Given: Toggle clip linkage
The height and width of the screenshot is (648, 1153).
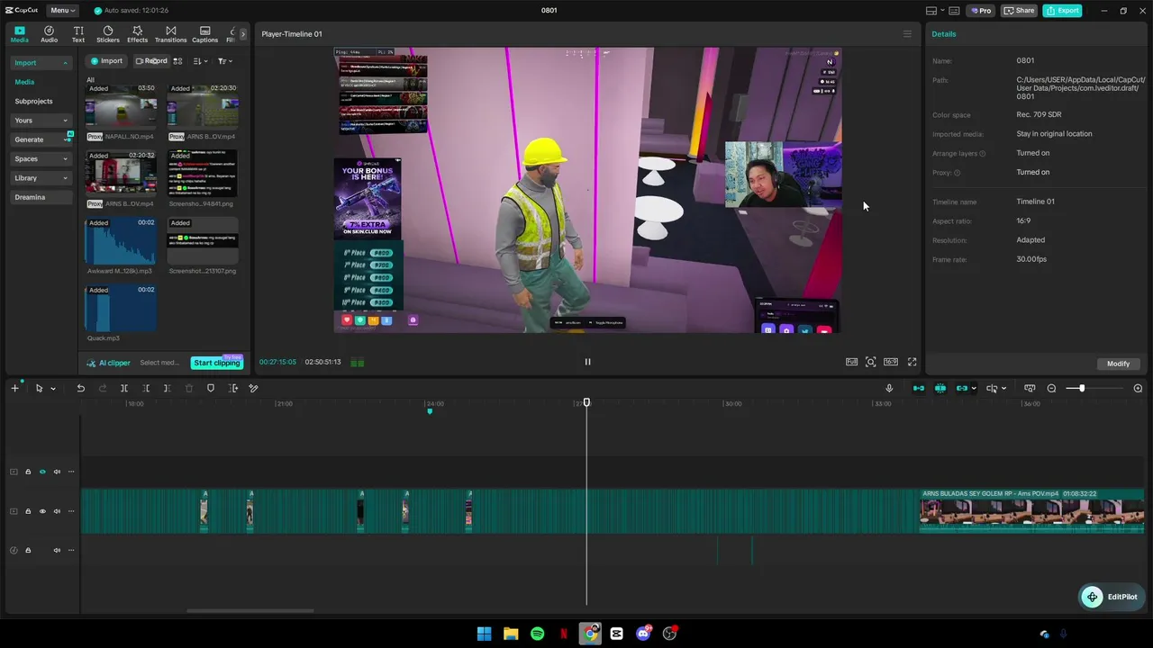Looking at the screenshot, I should [961, 388].
